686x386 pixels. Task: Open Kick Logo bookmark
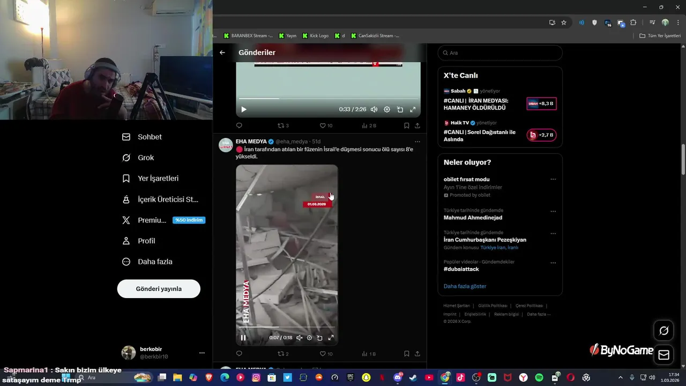pyautogui.click(x=315, y=36)
